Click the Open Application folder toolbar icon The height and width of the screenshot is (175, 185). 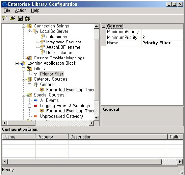point(12,18)
